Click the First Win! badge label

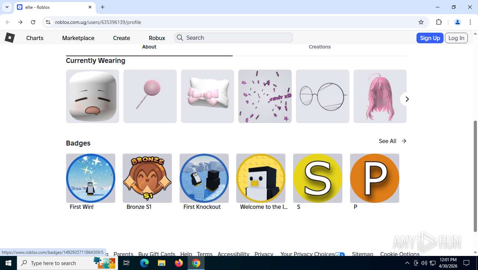pyautogui.click(x=82, y=207)
